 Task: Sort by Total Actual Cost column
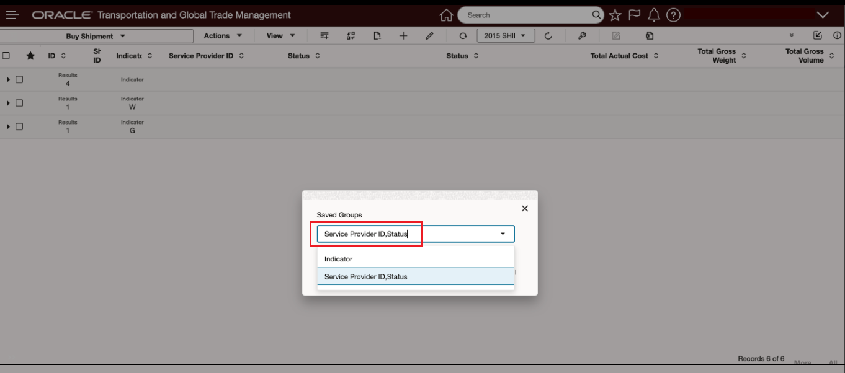point(656,56)
